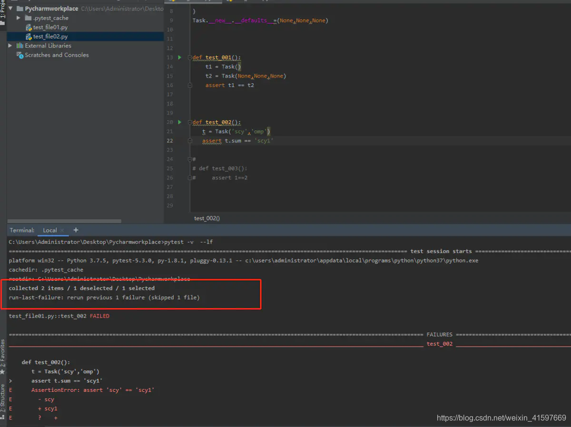This screenshot has height=427, width=571.
Task: Open a new terminal session with the plus icon
Action: tap(76, 230)
